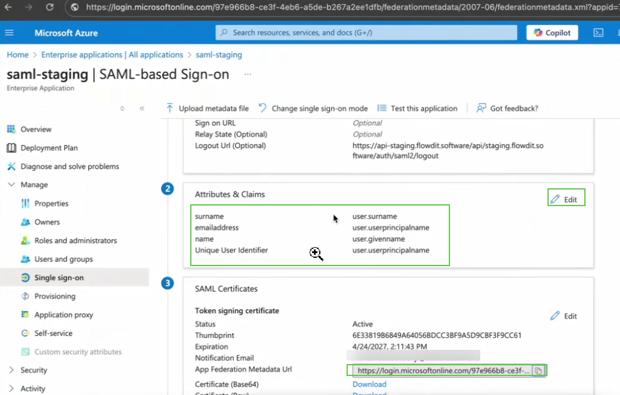The width and height of the screenshot is (620, 395).
Task: Click the Expiration date 4/24/2027
Action: pyautogui.click(x=389, y=347)
